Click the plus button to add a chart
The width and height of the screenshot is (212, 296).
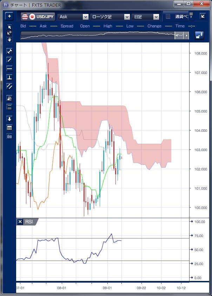[9, 16]
